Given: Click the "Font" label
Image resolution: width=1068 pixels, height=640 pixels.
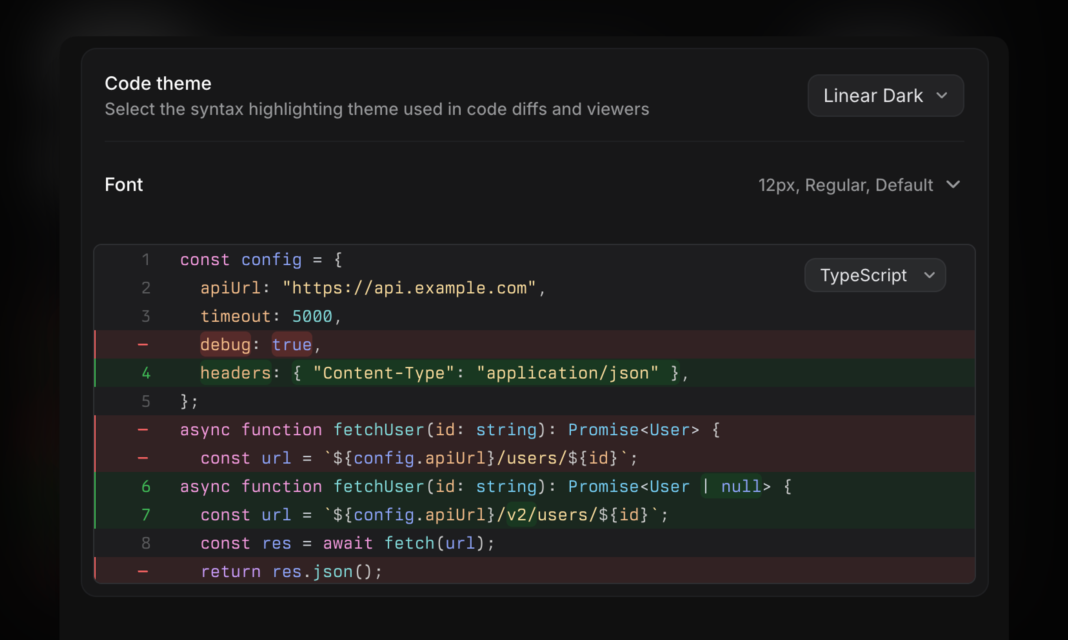Looking at the screenshot, I should pyautogui.click(x=124, y=185).
